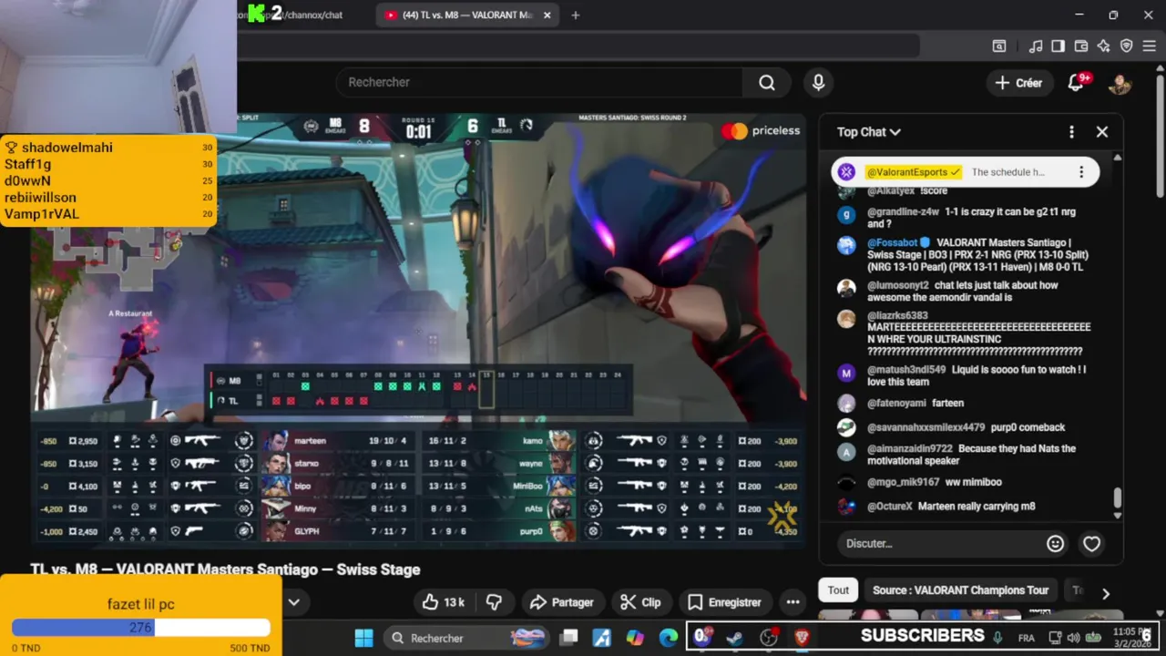Launch Copilot from the taskbar
The width and height of the screenshot is (1166, 656).
[635, 638]
